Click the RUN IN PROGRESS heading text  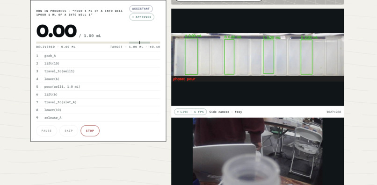point(80,13)
